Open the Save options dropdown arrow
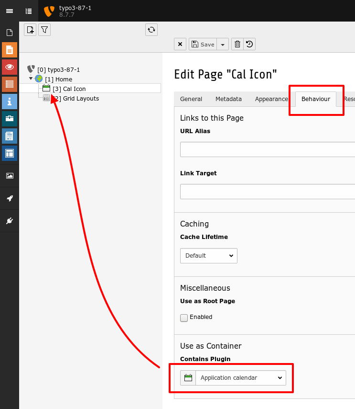The height and width of the screenshot is (409, 355). point(223,44)
